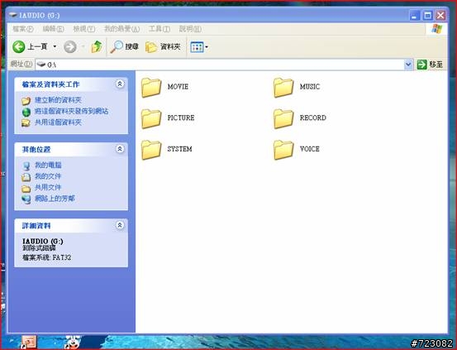
Task: Click the cartoon desktop shortcut icon behind the window
Action: (x=73, y=342)
